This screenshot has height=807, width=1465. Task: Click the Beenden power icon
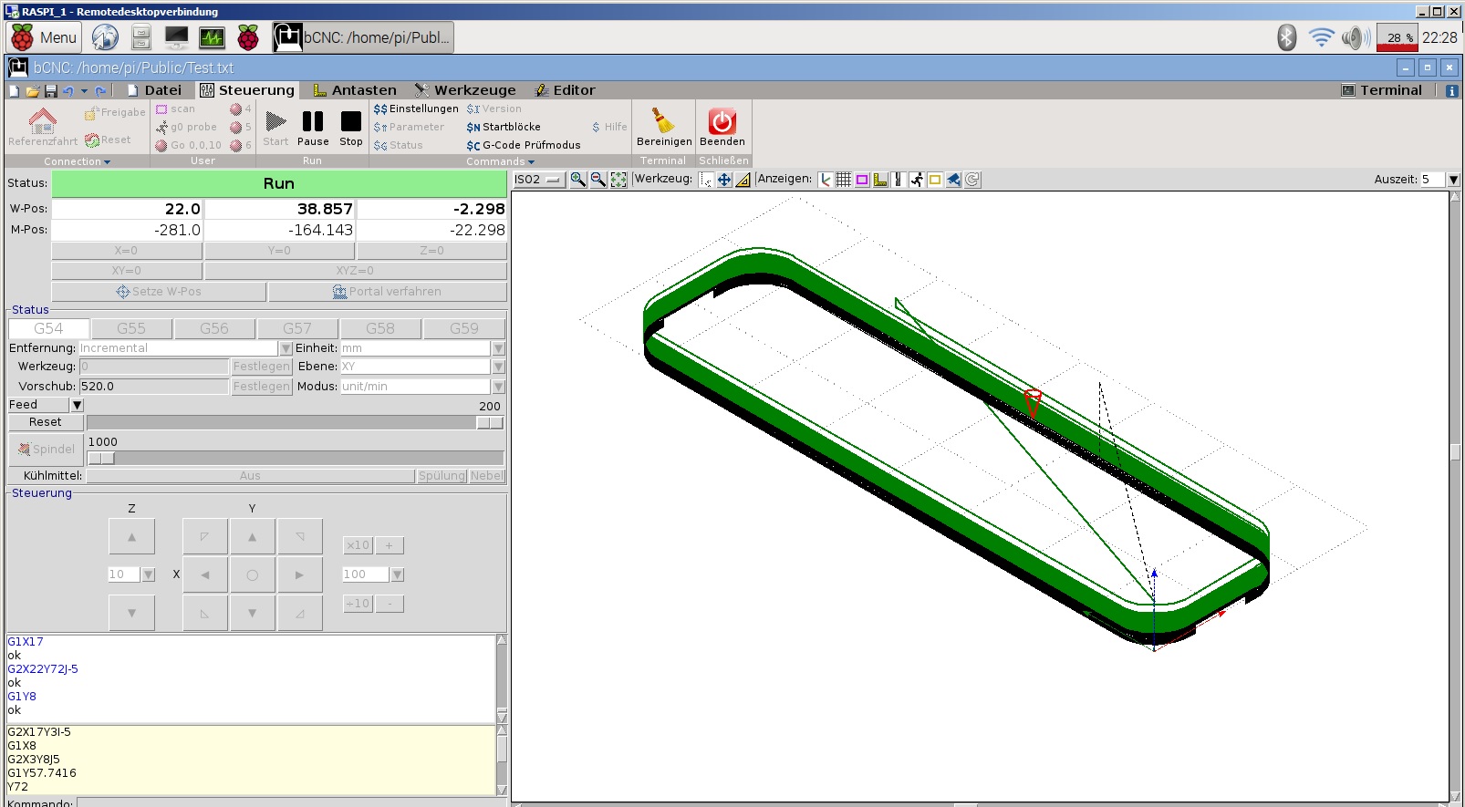click(722, 121)
